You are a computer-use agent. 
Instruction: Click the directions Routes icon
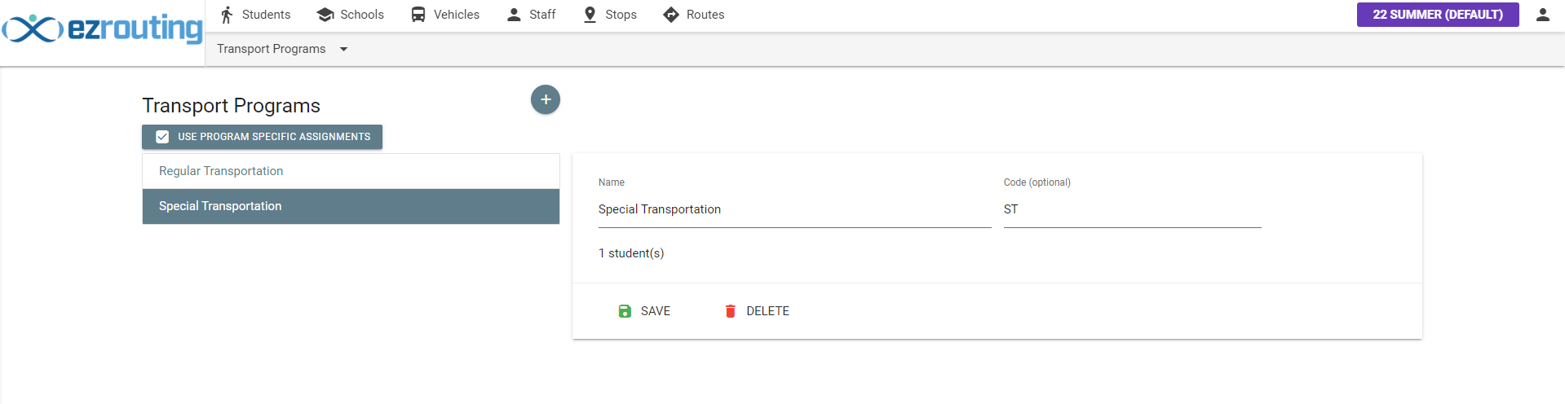[671, 15]
